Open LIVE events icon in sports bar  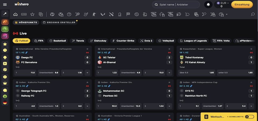click(24, 14)
